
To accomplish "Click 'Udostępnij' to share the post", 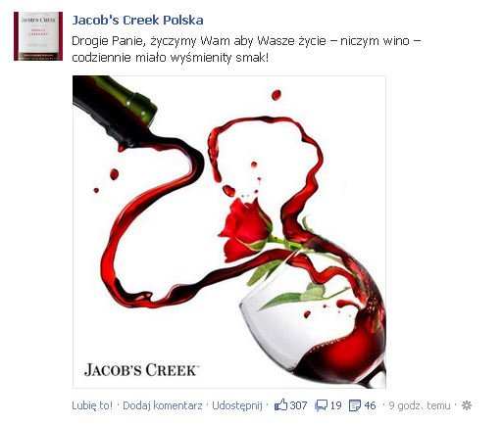I will coord(237,405).
